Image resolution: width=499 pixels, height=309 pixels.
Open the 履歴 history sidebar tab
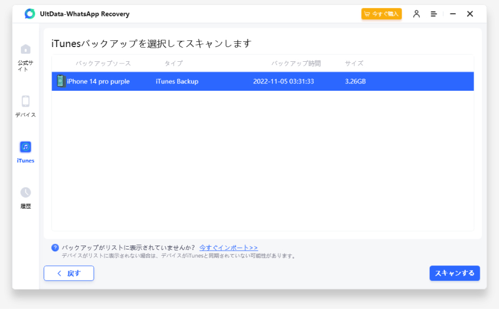[x=26, y=198]
